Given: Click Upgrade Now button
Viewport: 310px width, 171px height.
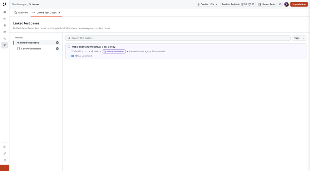Looking at the screenshot, I should coord(299,4).
